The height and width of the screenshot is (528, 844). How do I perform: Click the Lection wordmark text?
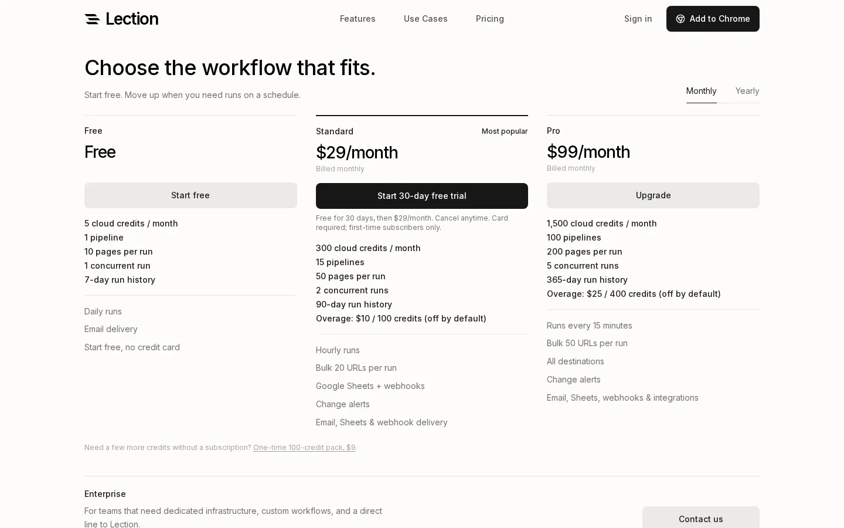point(132,19)
